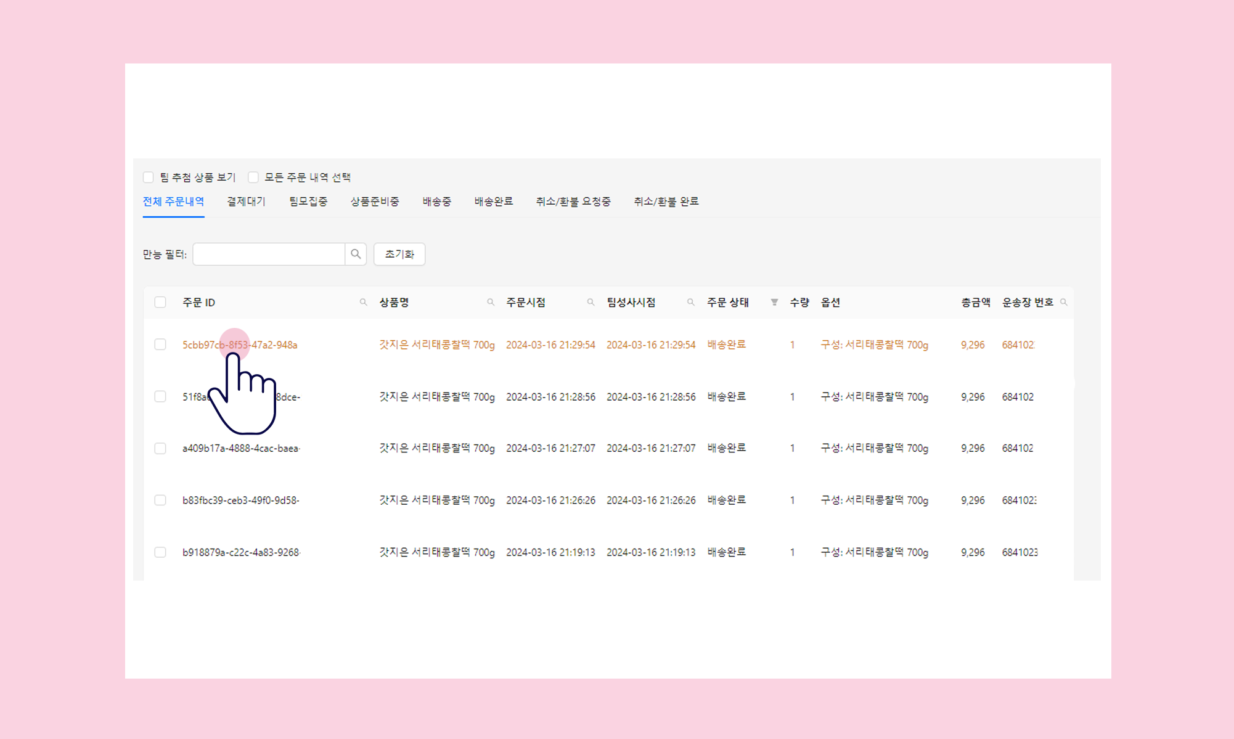Open the 주문 상태 filter icon
This screenshot has height=739, width=1234.
(x=774, y=302)
